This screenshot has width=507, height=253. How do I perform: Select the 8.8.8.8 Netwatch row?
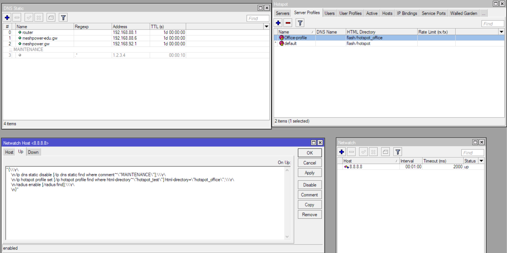pos(411,167)
